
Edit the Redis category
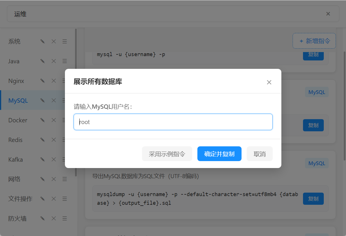[43, 140]
